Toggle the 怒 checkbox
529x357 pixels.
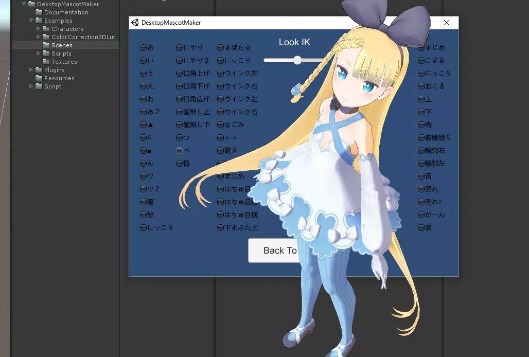coord(143,215)
